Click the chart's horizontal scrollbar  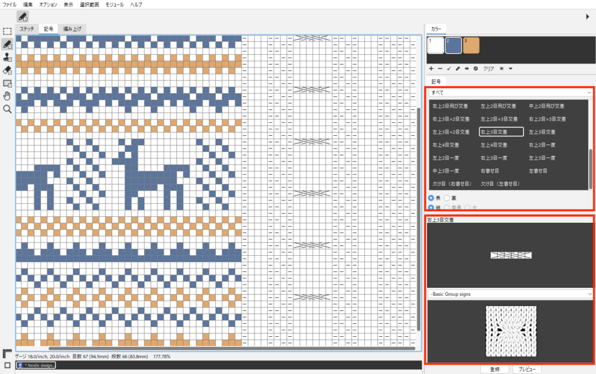click(232, 348)
